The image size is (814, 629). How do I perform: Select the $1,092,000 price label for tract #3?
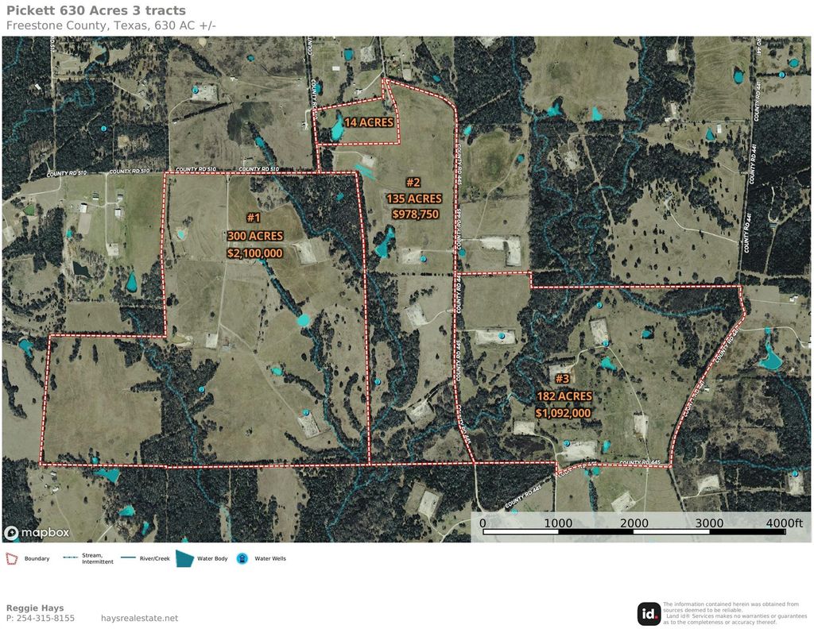tap(564, 413)
